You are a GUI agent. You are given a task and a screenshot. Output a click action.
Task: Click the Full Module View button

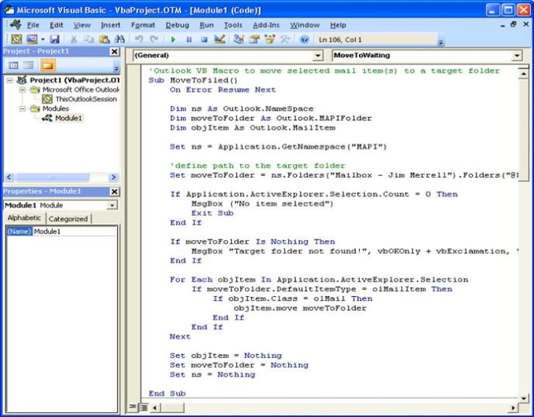click(144, 407)
